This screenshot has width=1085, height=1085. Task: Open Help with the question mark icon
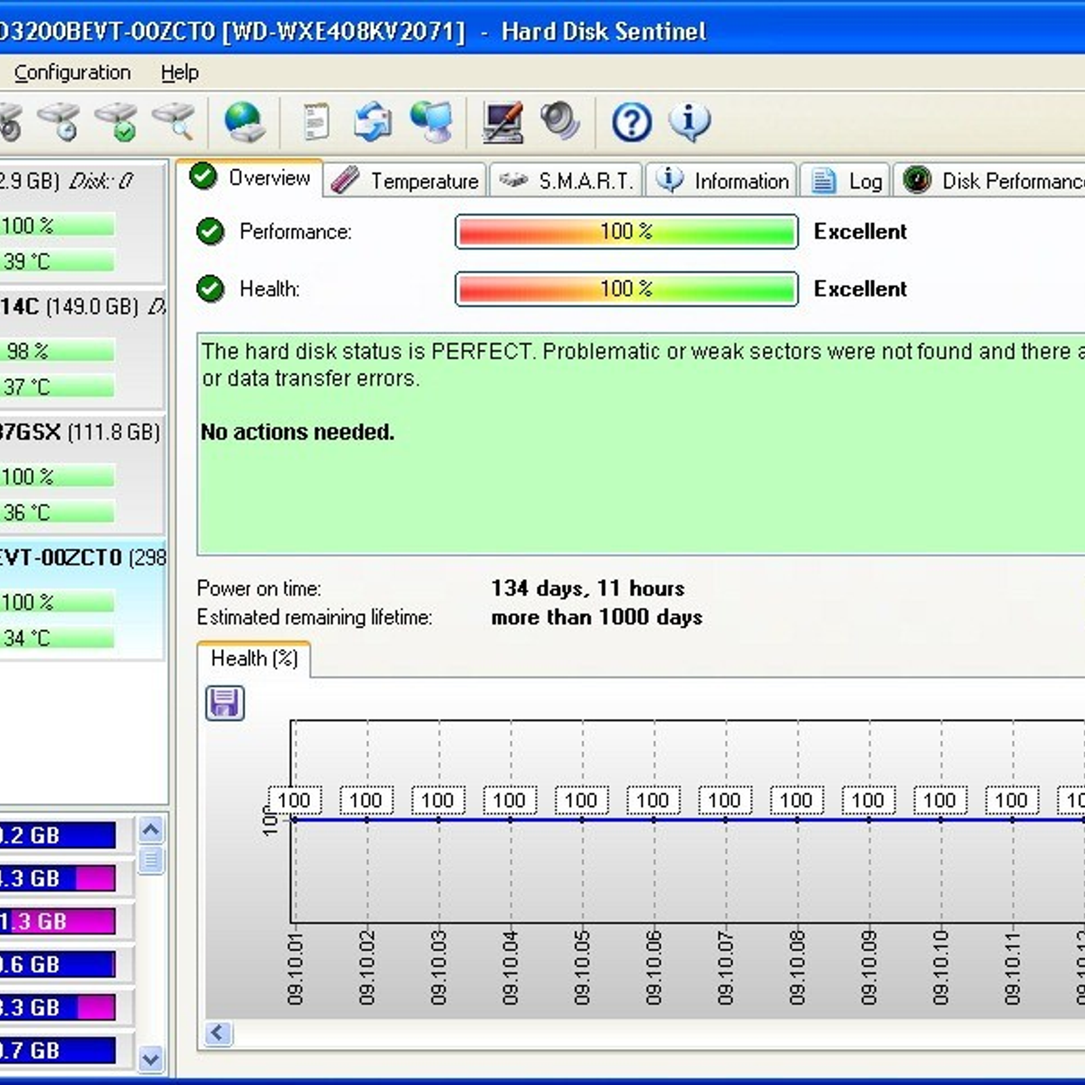pos(631,122)
